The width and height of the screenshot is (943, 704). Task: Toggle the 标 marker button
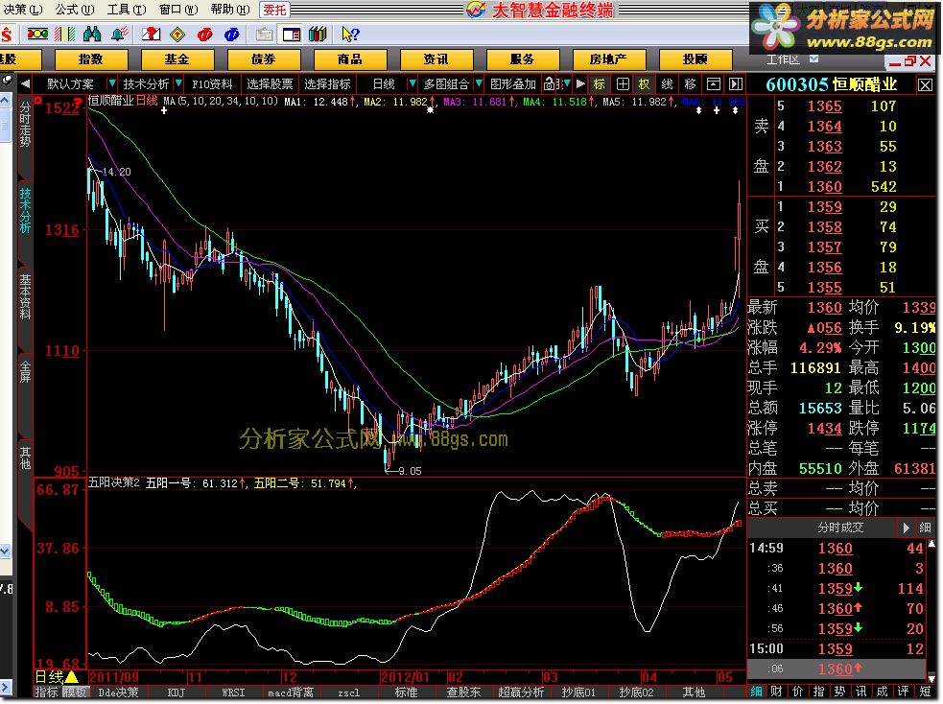(599, 83)
